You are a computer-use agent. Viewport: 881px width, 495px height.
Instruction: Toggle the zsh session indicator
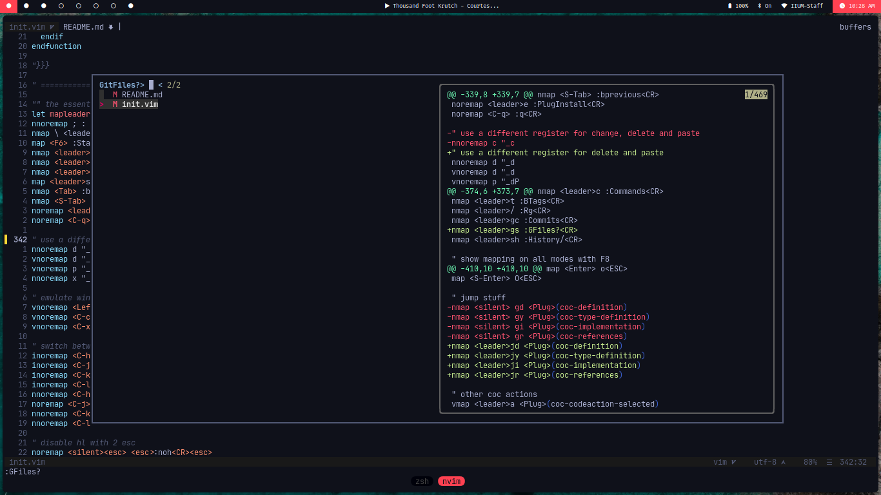point(422,481)
